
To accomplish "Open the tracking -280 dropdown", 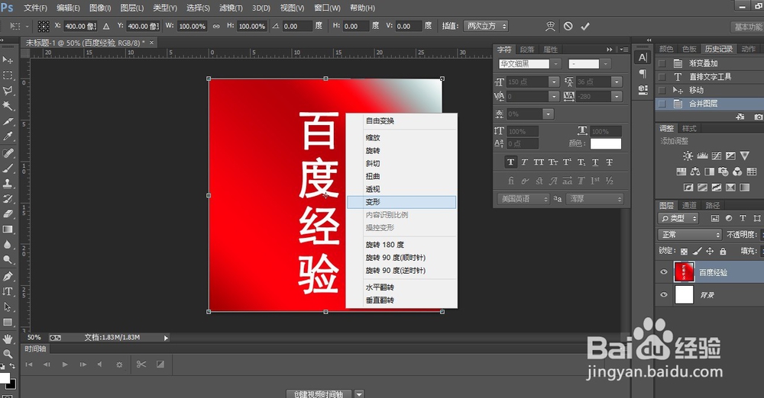I will 617,96.
